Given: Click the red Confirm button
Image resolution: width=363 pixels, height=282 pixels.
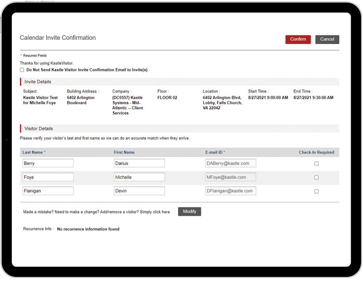Looking at the screenshot, I should click(298, 39).
